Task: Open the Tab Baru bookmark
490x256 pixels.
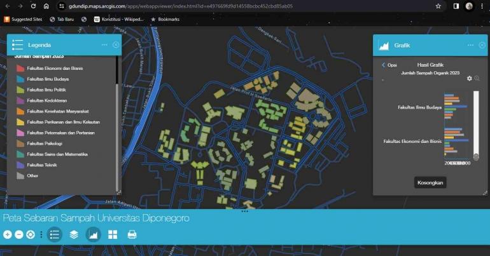Action: tap(62, 19)
